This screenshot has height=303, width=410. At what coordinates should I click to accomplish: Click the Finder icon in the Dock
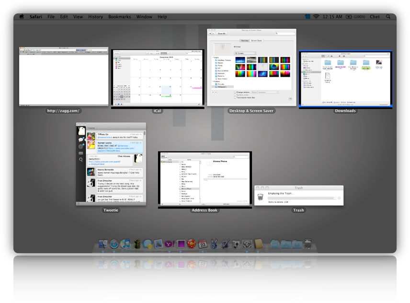(x=102, y=244)
